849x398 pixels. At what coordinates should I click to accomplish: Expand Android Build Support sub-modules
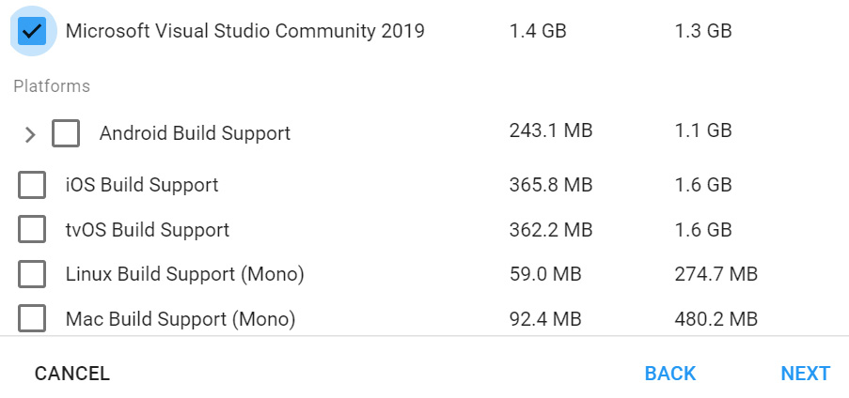tap(30, 134)
